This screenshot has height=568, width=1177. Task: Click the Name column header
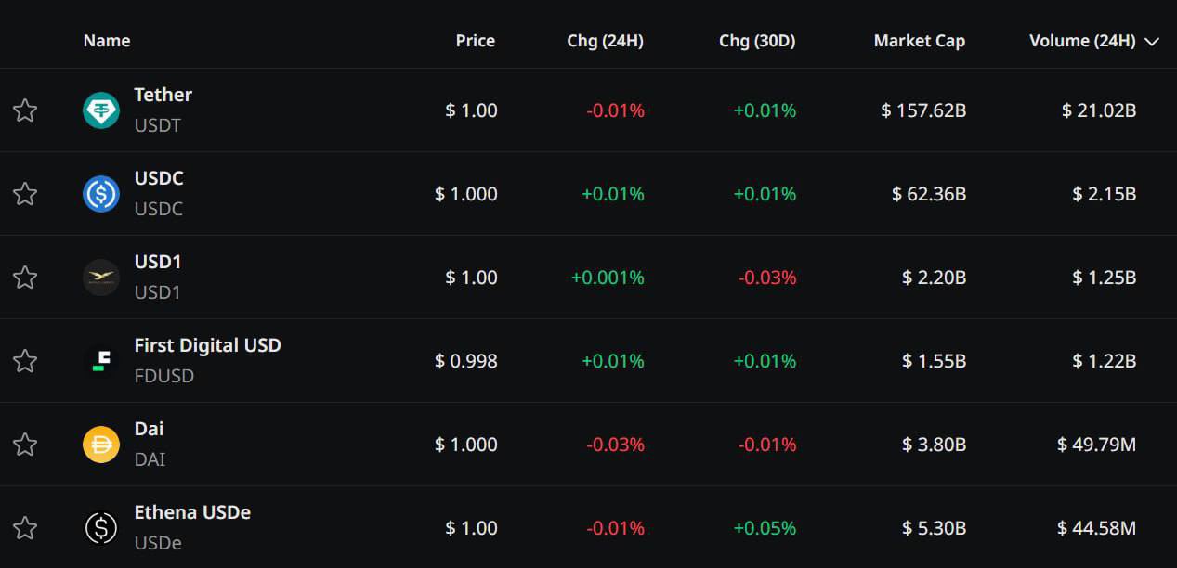point(107,41)
